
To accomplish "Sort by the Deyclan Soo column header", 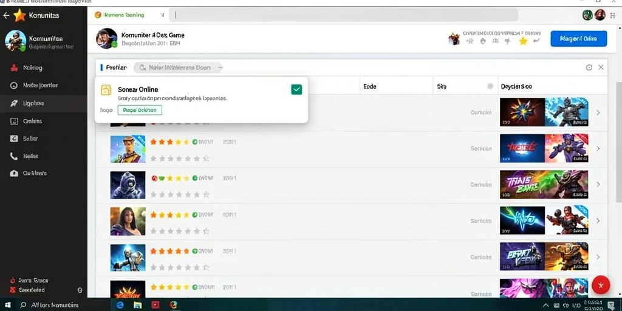I will click(x=516, y=86).
